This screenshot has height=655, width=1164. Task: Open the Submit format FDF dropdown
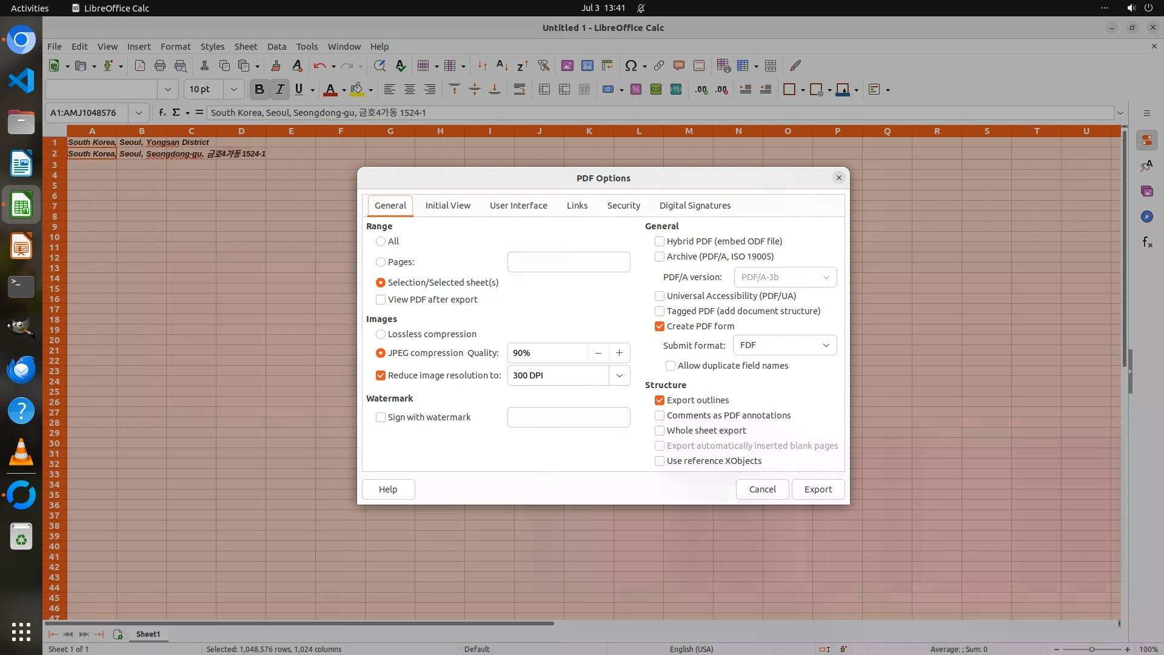784,345
